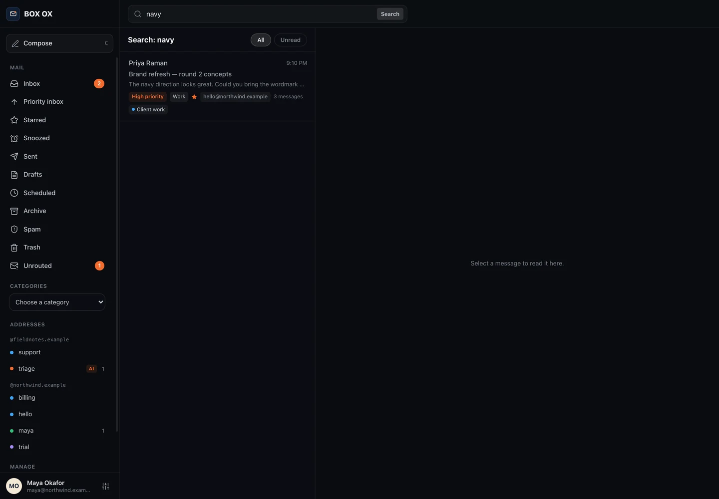Click the hello@northwind.example address tag

coord(235,97)
